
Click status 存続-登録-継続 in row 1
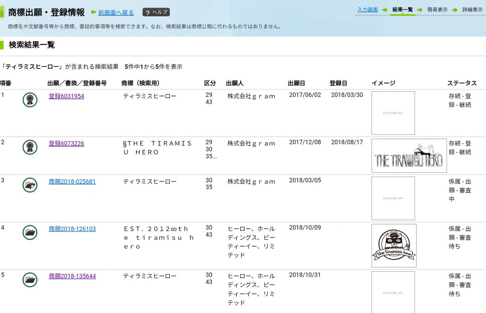(460, 101)
